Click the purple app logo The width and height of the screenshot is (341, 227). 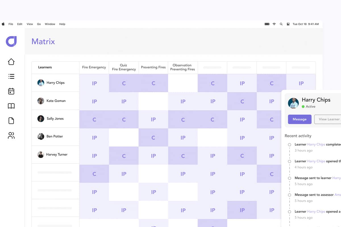pos(11,41)
